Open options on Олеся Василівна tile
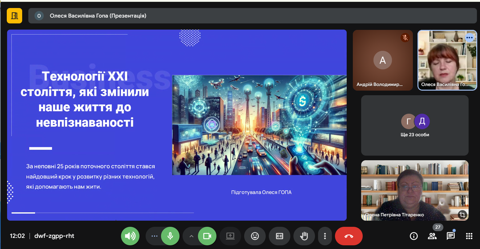Image resolution: width=480 pixels, height=249 pixels. click(469, 38)
